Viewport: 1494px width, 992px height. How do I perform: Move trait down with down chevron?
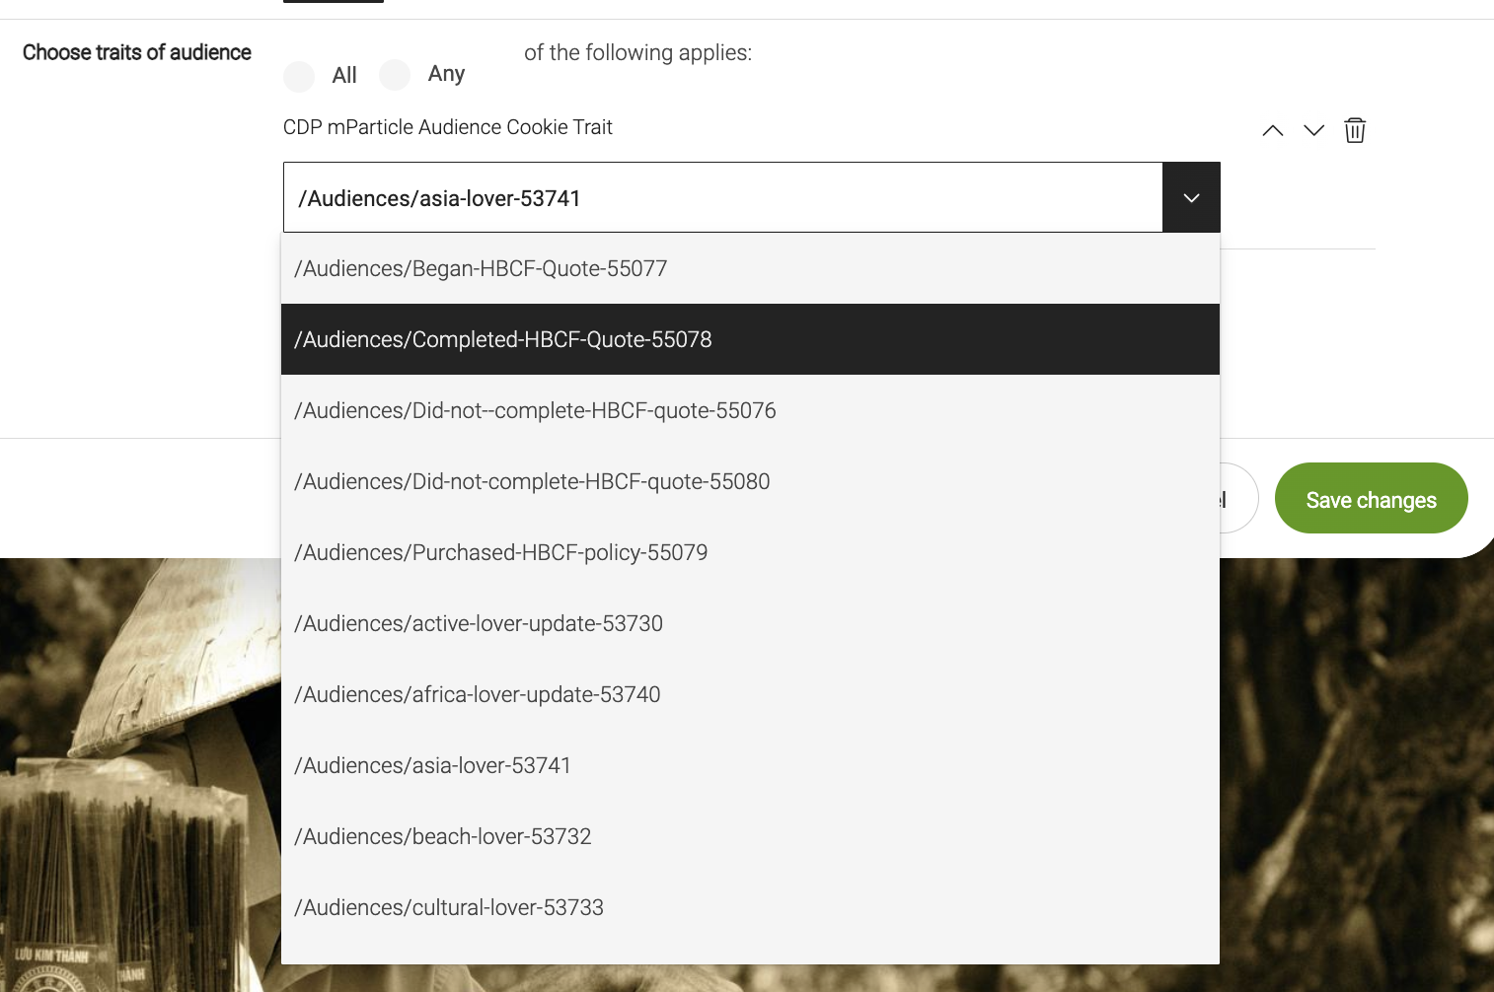[1313, 130]
